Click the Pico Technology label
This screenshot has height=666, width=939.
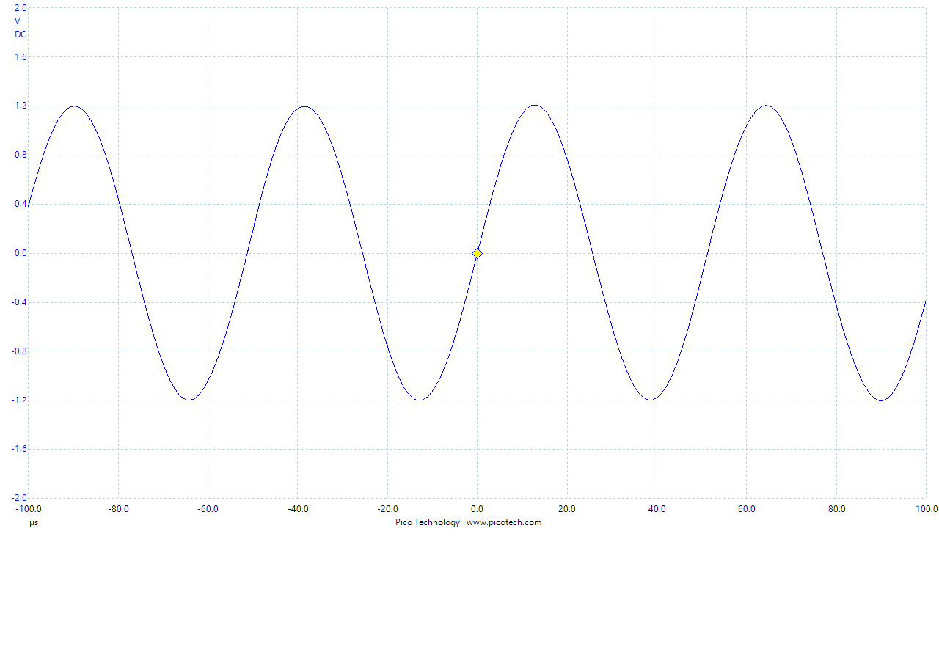(428, 522)
